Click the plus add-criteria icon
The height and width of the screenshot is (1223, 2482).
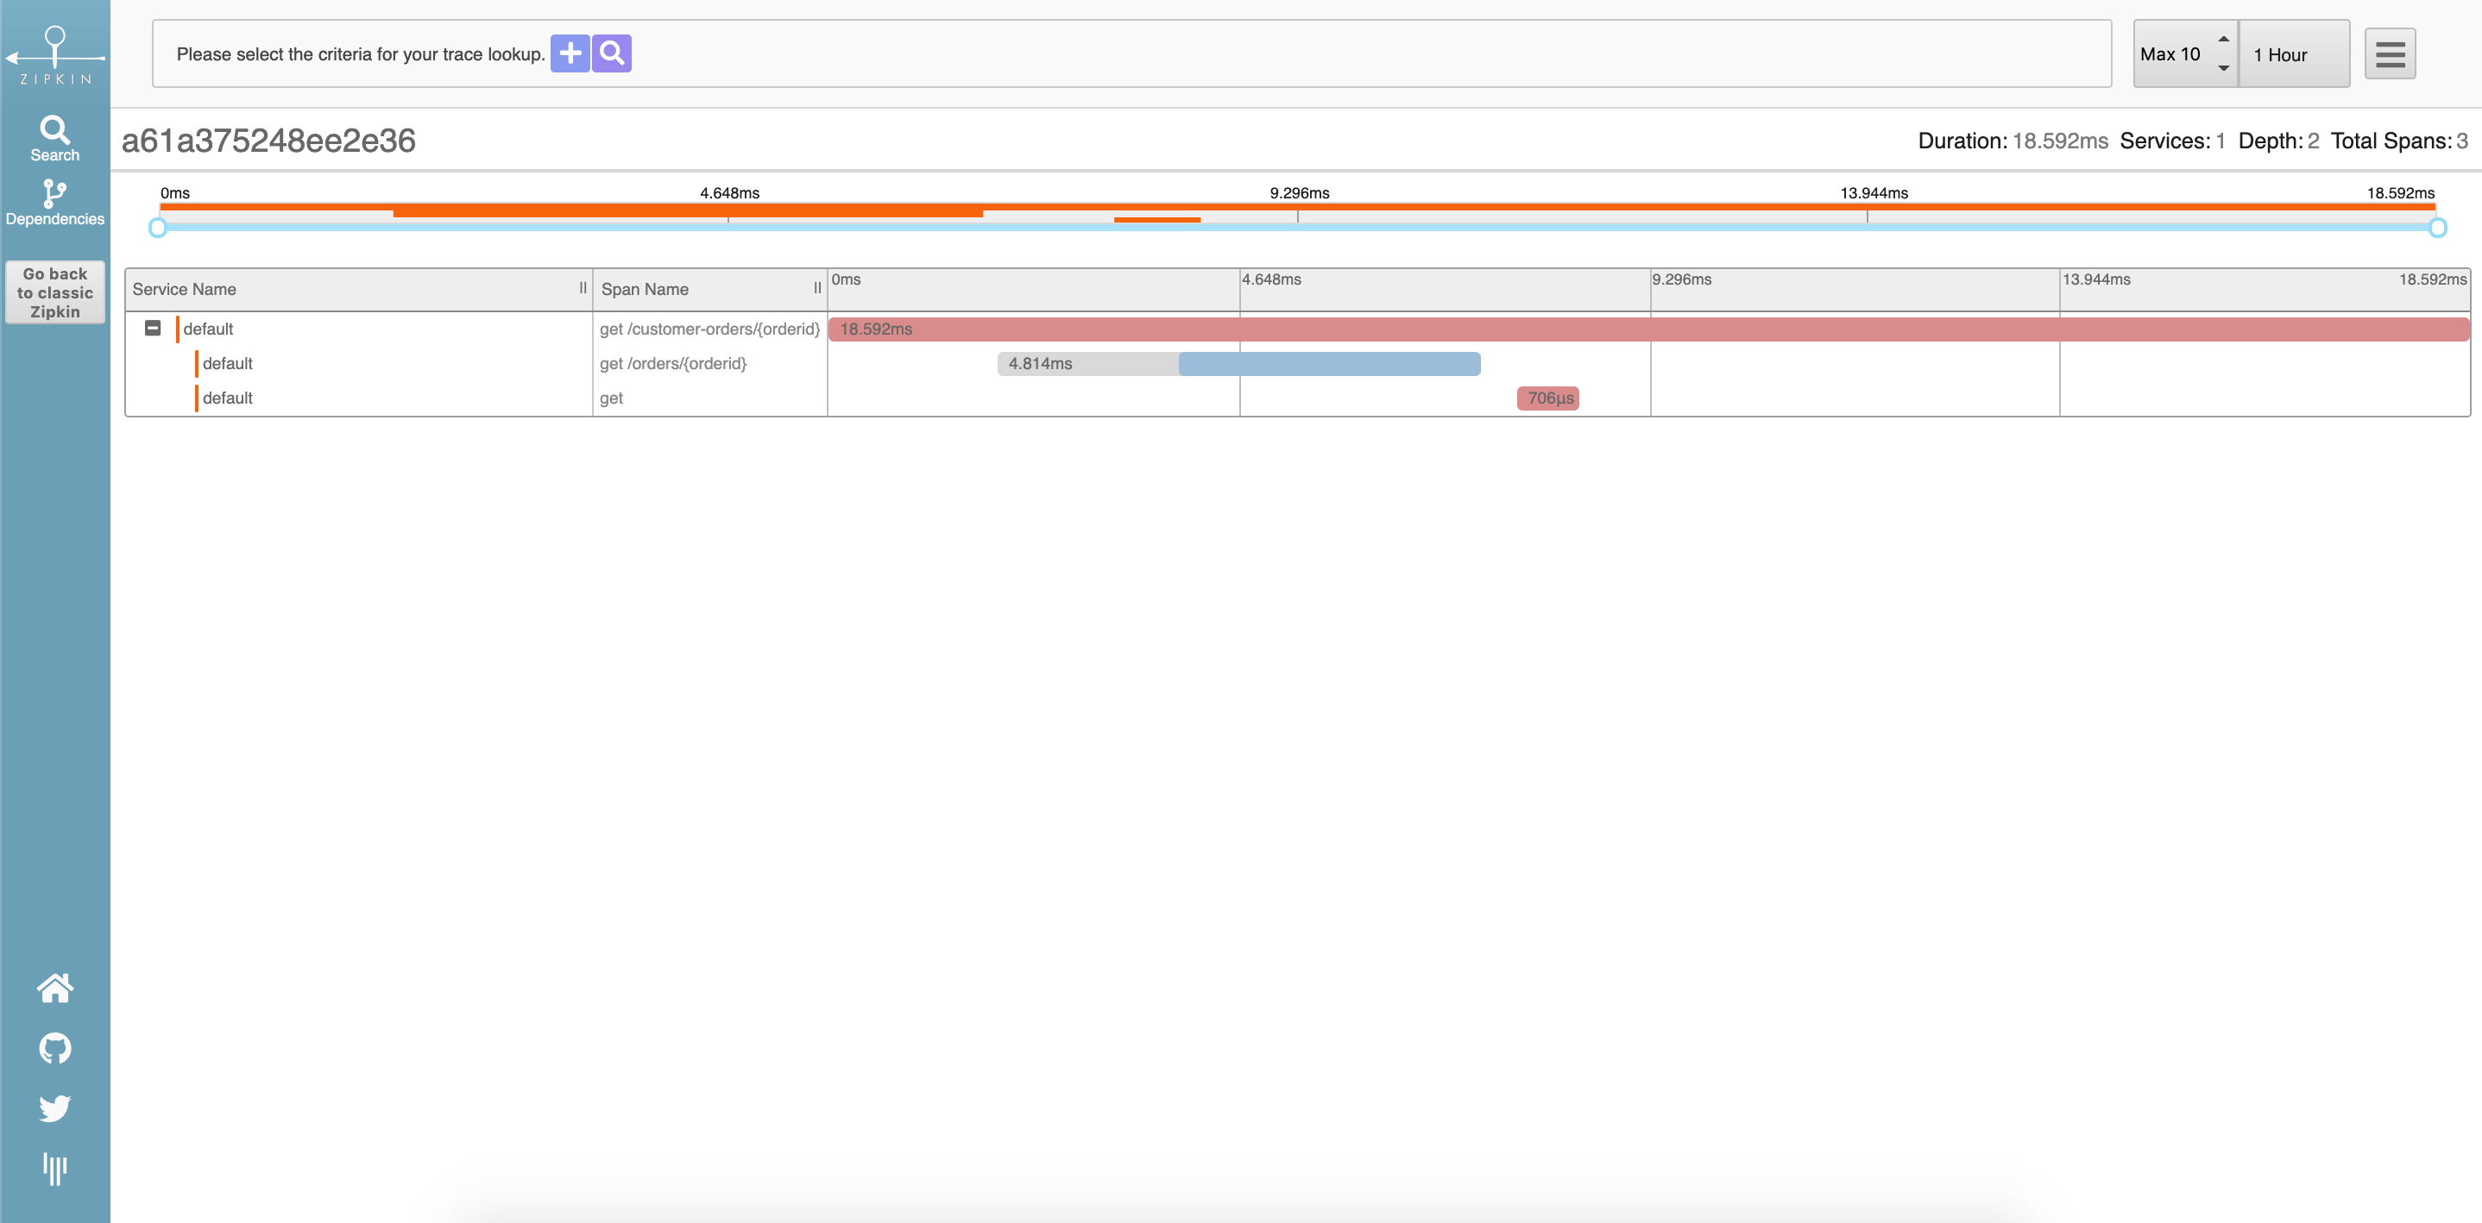coord(570,54)
